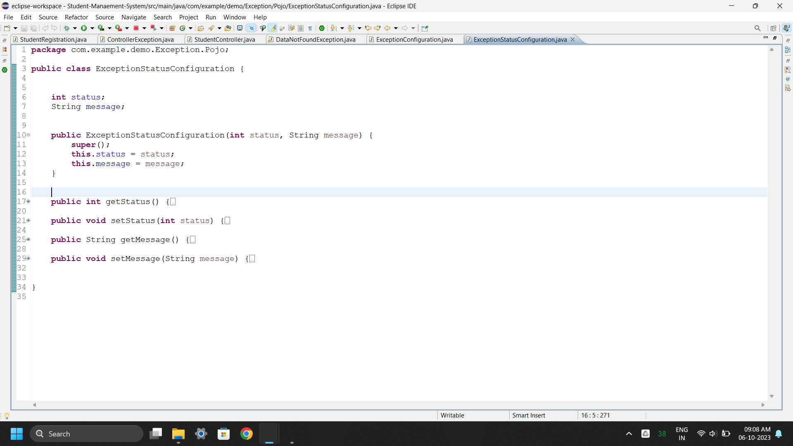The width and height of the screenshot is (793, 446).
Task: Toggle Mark Occurrences highlighter icon
Action: point(273,28)
